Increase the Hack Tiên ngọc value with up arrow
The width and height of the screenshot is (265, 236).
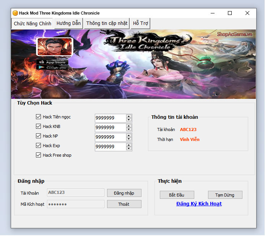point(129,116)
